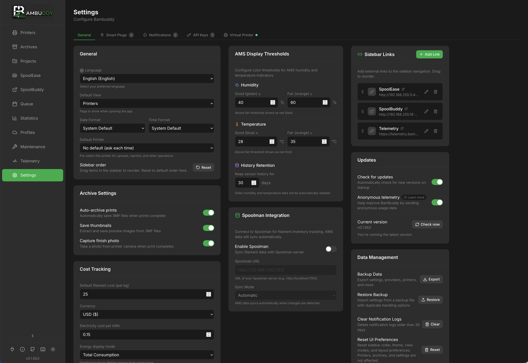
Task: Enable Spoolman toggle
Action: 331,249
